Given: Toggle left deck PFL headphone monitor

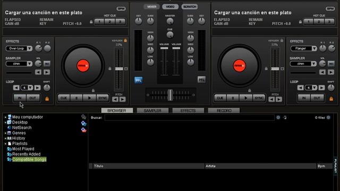Looking at the screenshot, I should pos(138,80).
